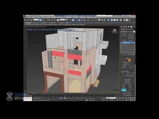Toggle the Angle Snap button
This screenshot has height=119, width=159.
(x=79, y=20)
